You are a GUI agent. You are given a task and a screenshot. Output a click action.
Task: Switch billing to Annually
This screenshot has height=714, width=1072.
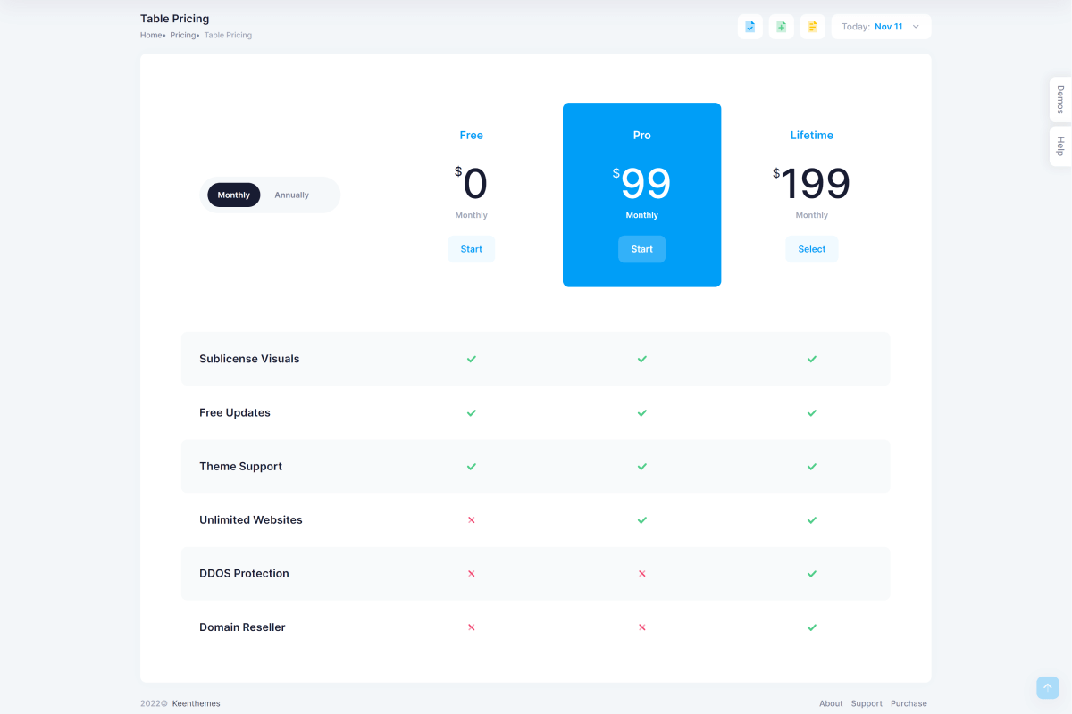pos(291,195)
